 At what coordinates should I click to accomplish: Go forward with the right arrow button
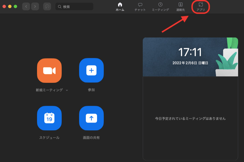35,6
